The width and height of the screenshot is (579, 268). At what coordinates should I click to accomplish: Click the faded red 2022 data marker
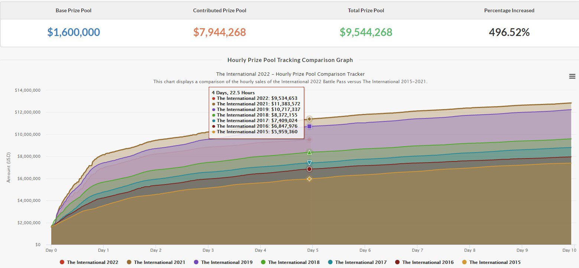(309, 140)
